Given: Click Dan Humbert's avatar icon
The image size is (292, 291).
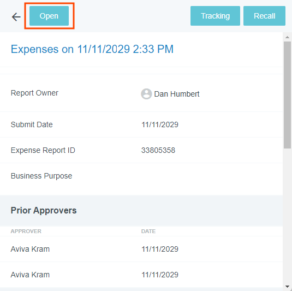Looking at the screenshot, I should [146, 94].
